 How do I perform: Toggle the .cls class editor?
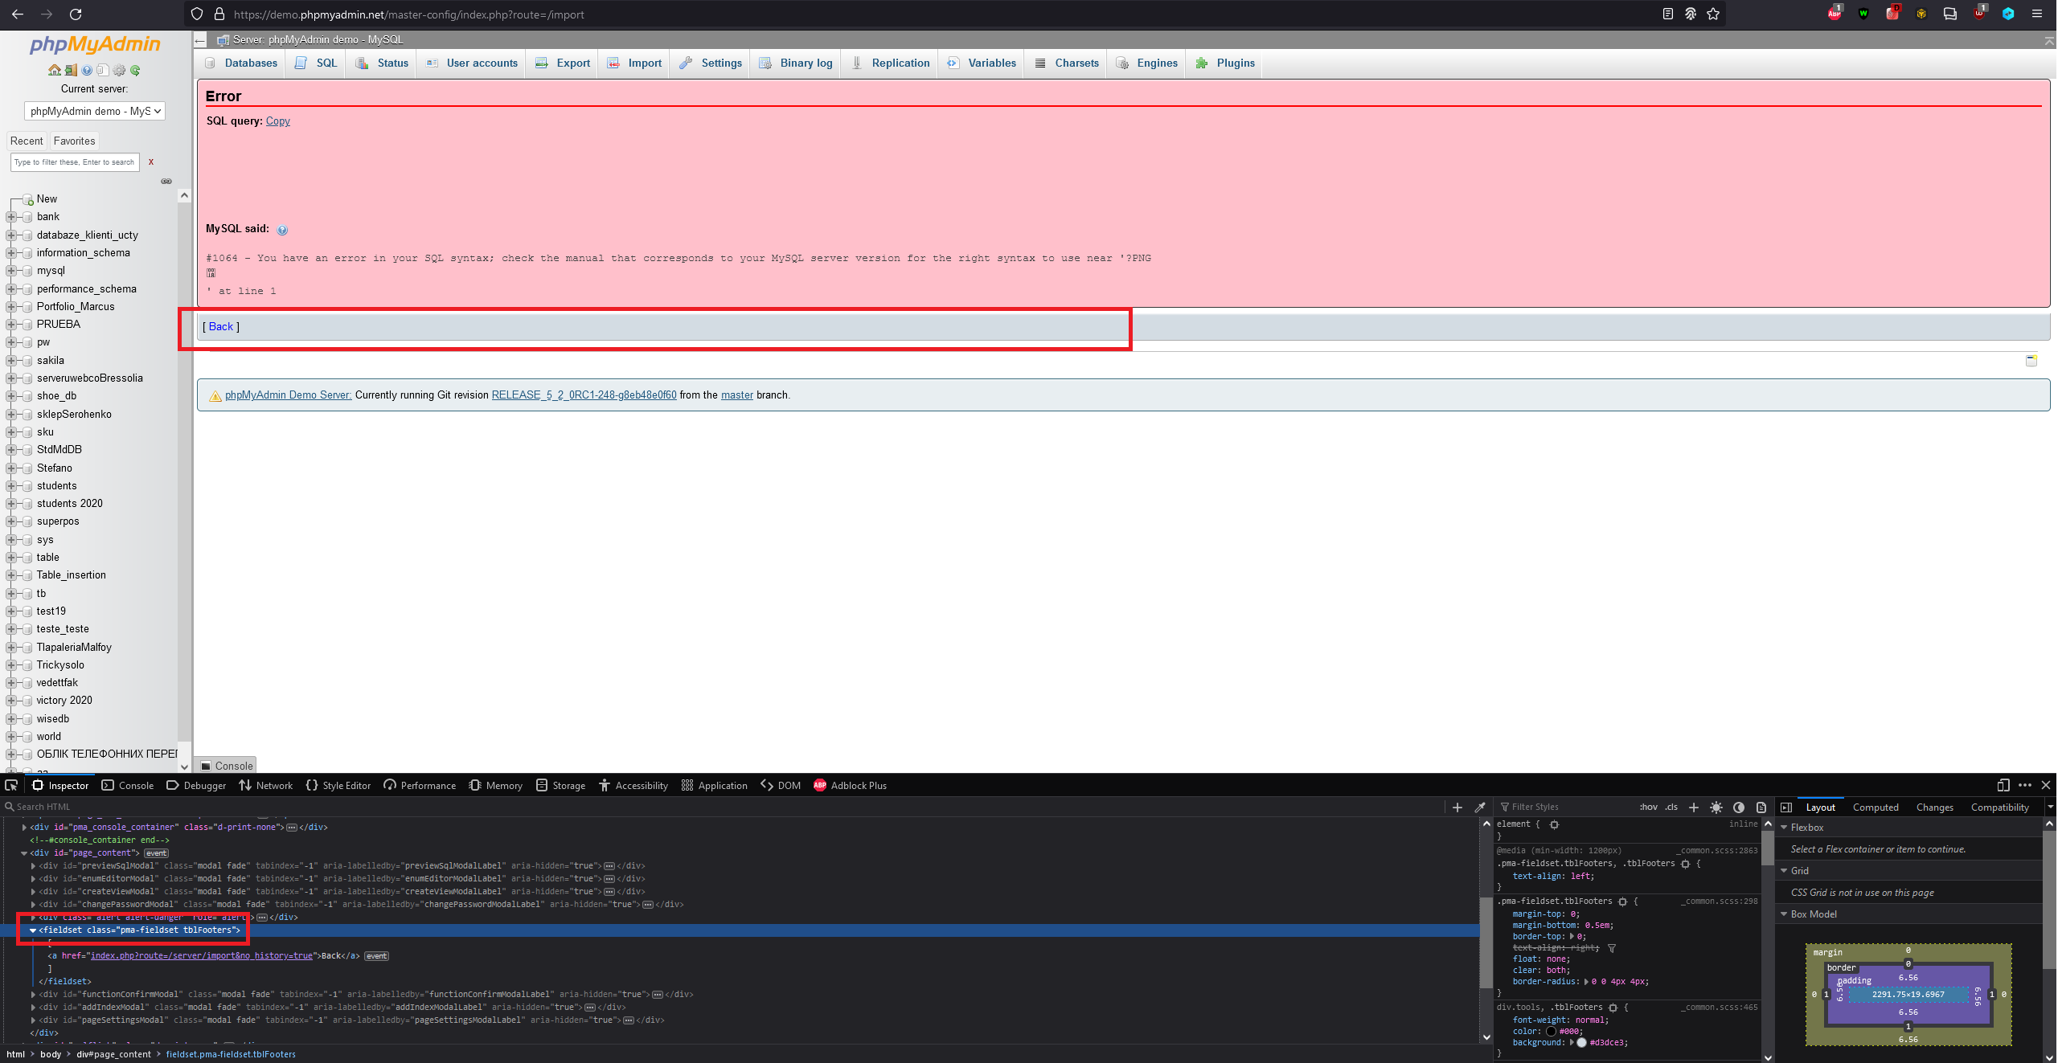[1672, 807]
